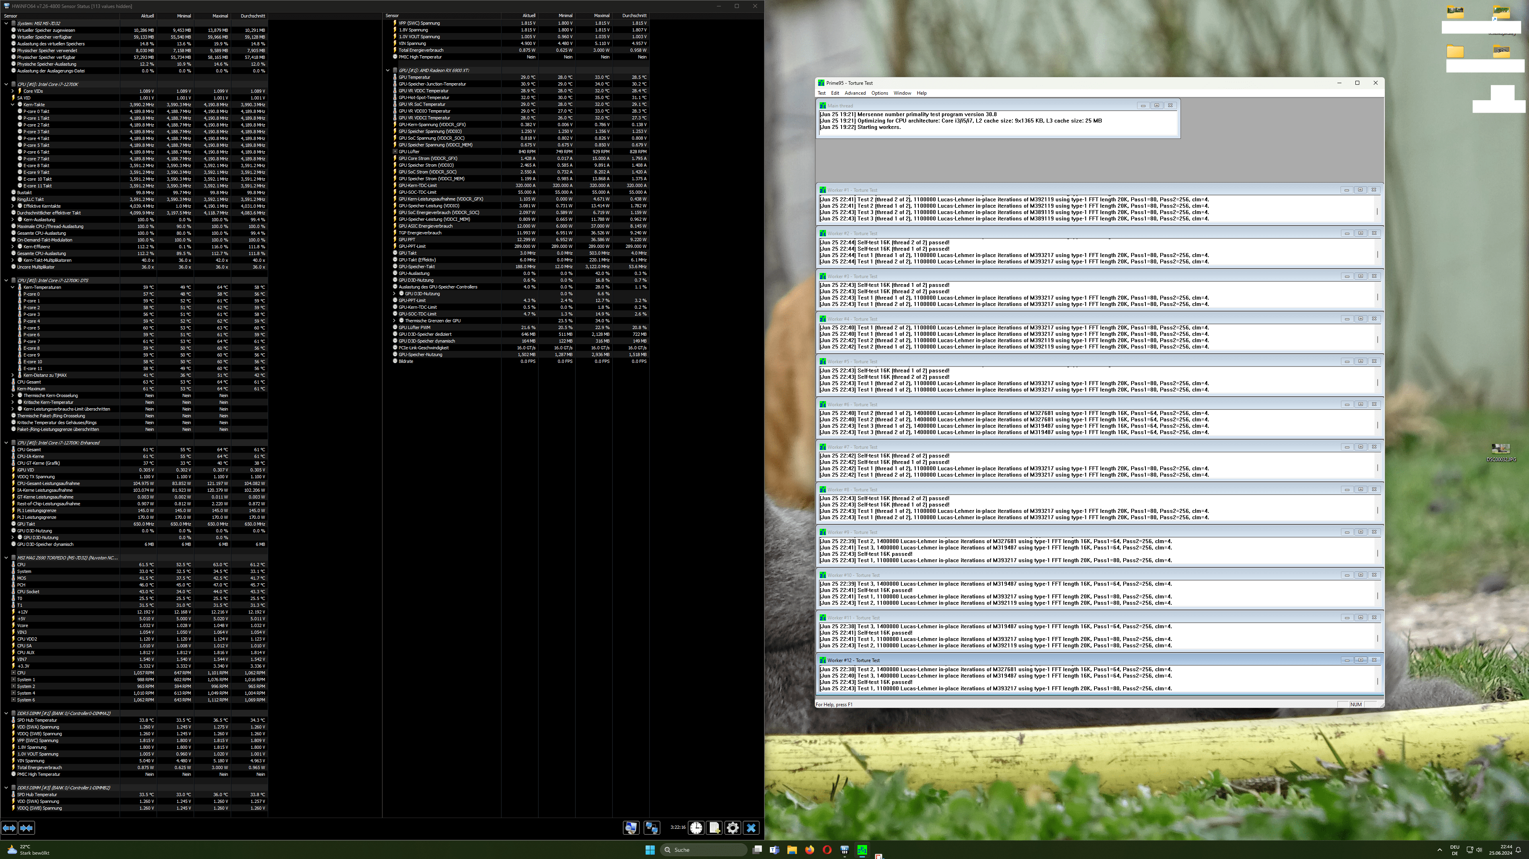
Task: Open Firefox from the taskbar
Action: pos(810,849)
